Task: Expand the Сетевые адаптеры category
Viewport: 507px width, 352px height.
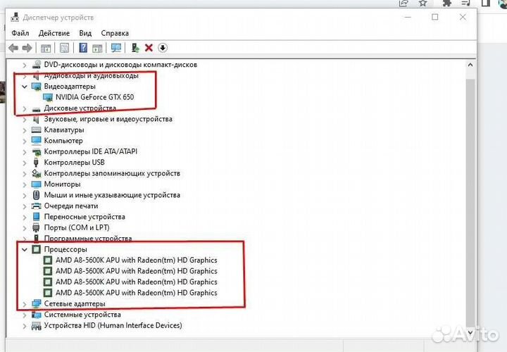Action: point(25,304)
